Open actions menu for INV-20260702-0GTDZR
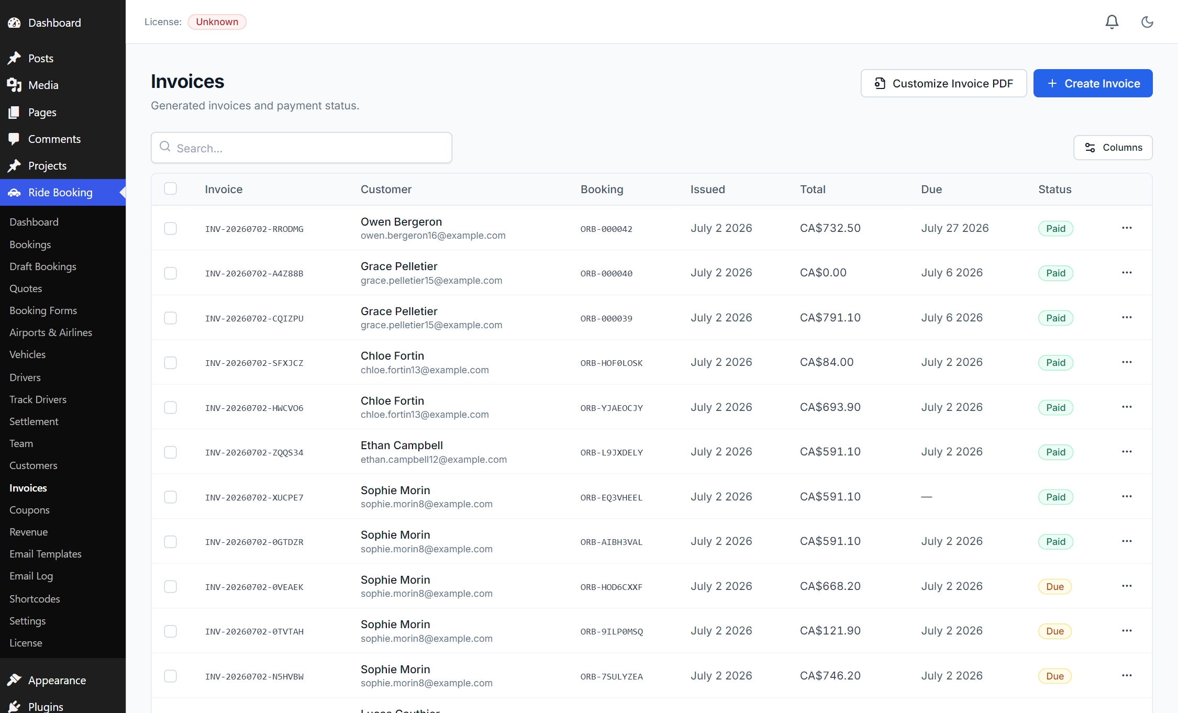This screenshot has height=713, width=1178. [1127, 541]
